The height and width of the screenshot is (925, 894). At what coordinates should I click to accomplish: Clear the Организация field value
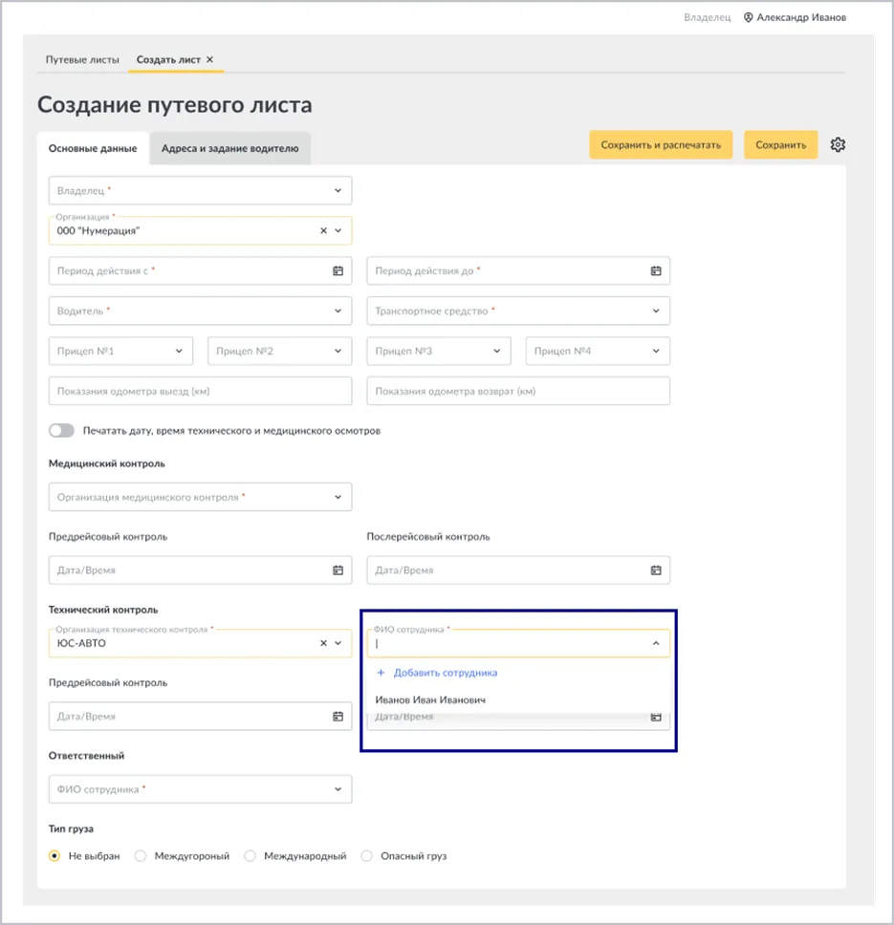[323, 230]
